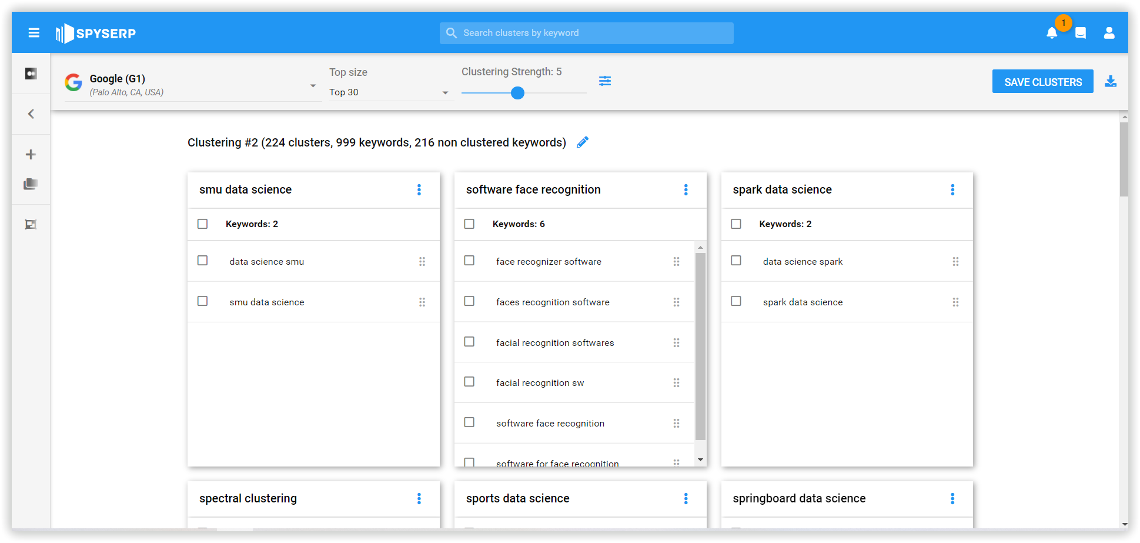Open the notifications bell
The image size is (1140, 543).
[x=1052, y=34]
